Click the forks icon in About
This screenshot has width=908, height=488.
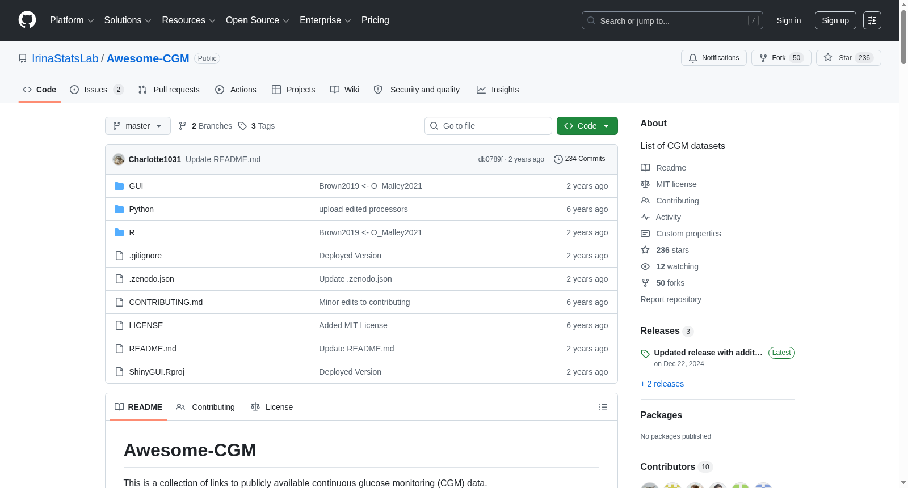coord(645,283)
